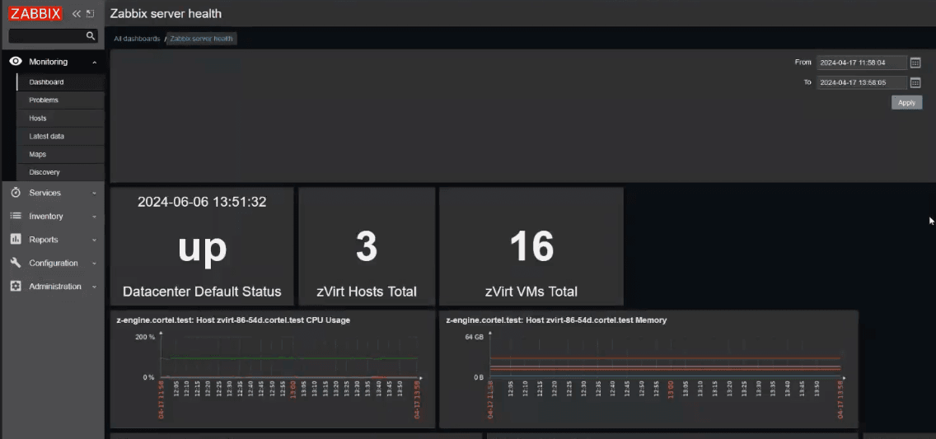Click the Services clock icon
936x439 pixels.
point(15,193)
